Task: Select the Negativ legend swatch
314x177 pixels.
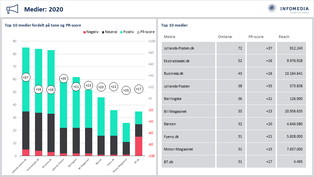Action: point(84,32)
